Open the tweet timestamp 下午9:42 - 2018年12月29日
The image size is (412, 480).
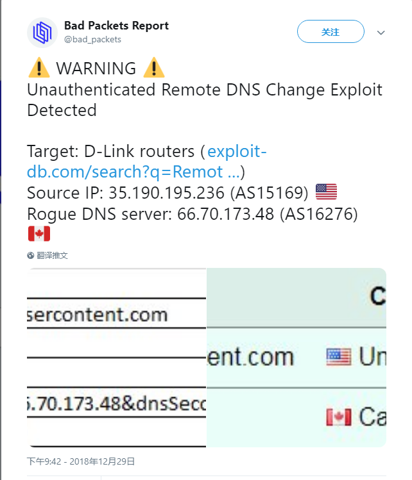(81, 461)
